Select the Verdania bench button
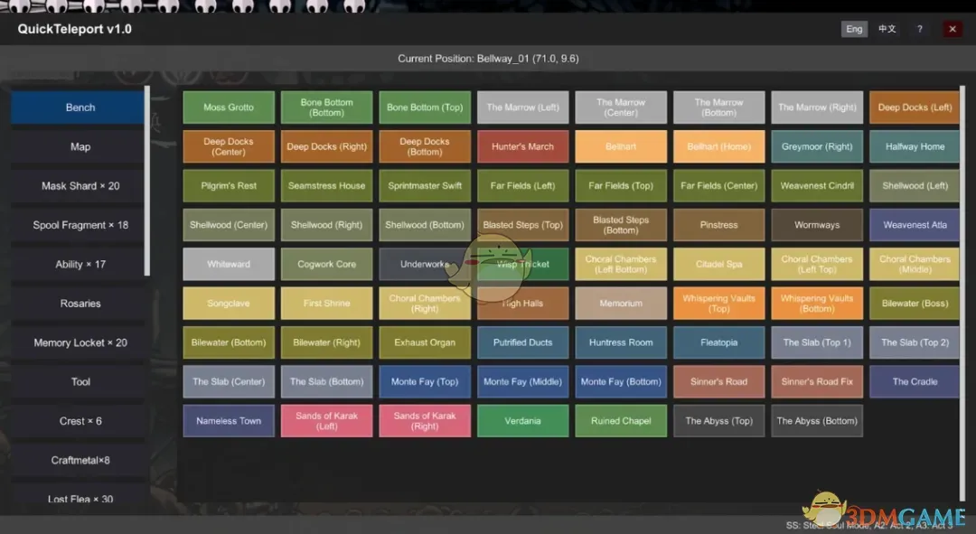The width and height of the screenshot is (976, 534). [522, 421]
